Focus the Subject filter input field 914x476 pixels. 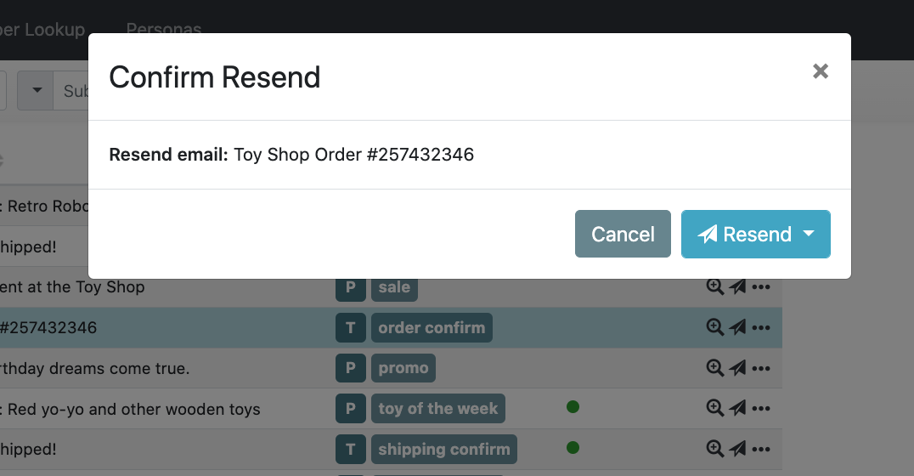tap(75, 90)
